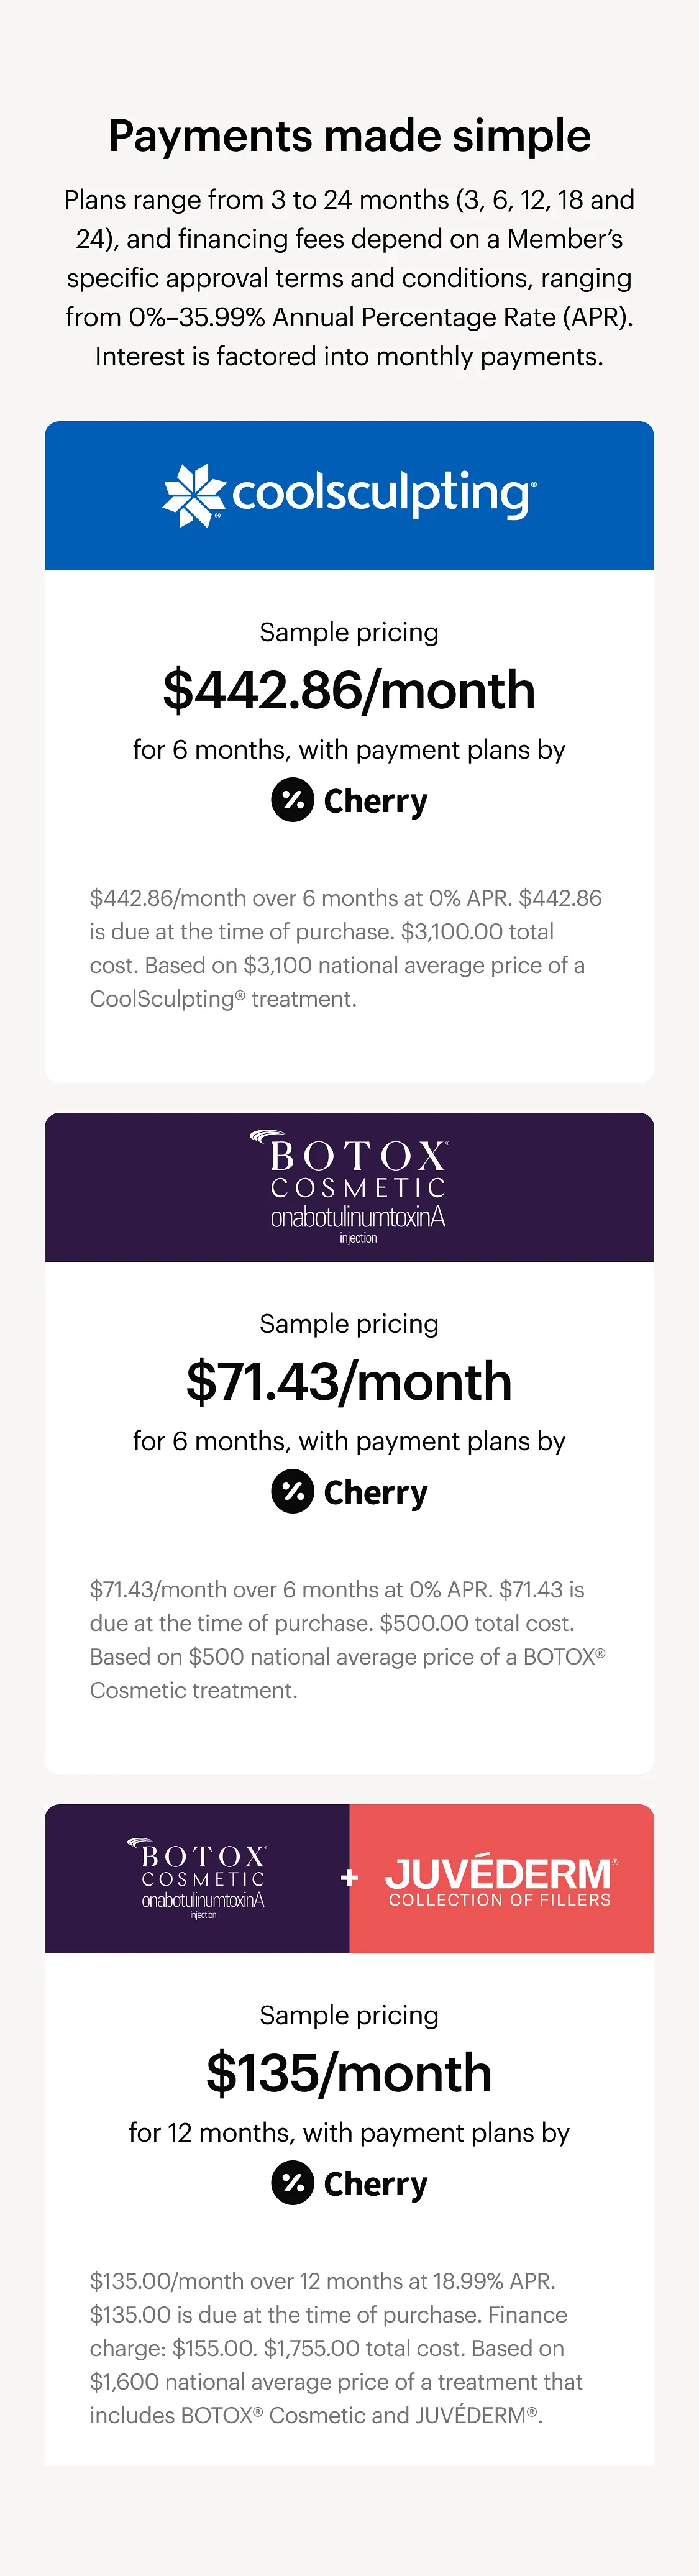This screenshot has height=2576, width=699.
Task: Click the Cherry percent icon under CoolSculpting pricing
Action: pos(293,800)
